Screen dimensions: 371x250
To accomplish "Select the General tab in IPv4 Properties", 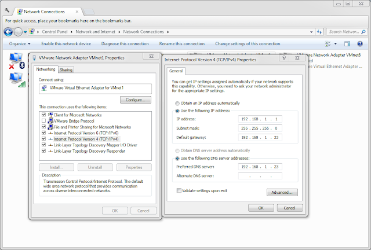I will [x=176, y=71].
